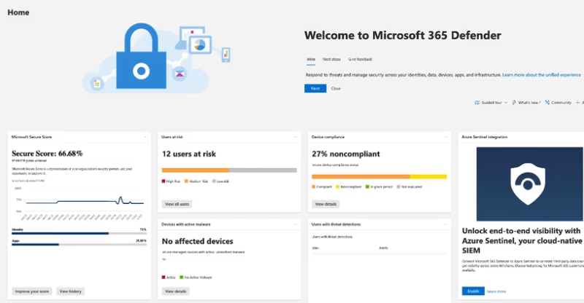Click the View history button
The width and height of the screenshot is (584, 303).
[x=70, y=291]
